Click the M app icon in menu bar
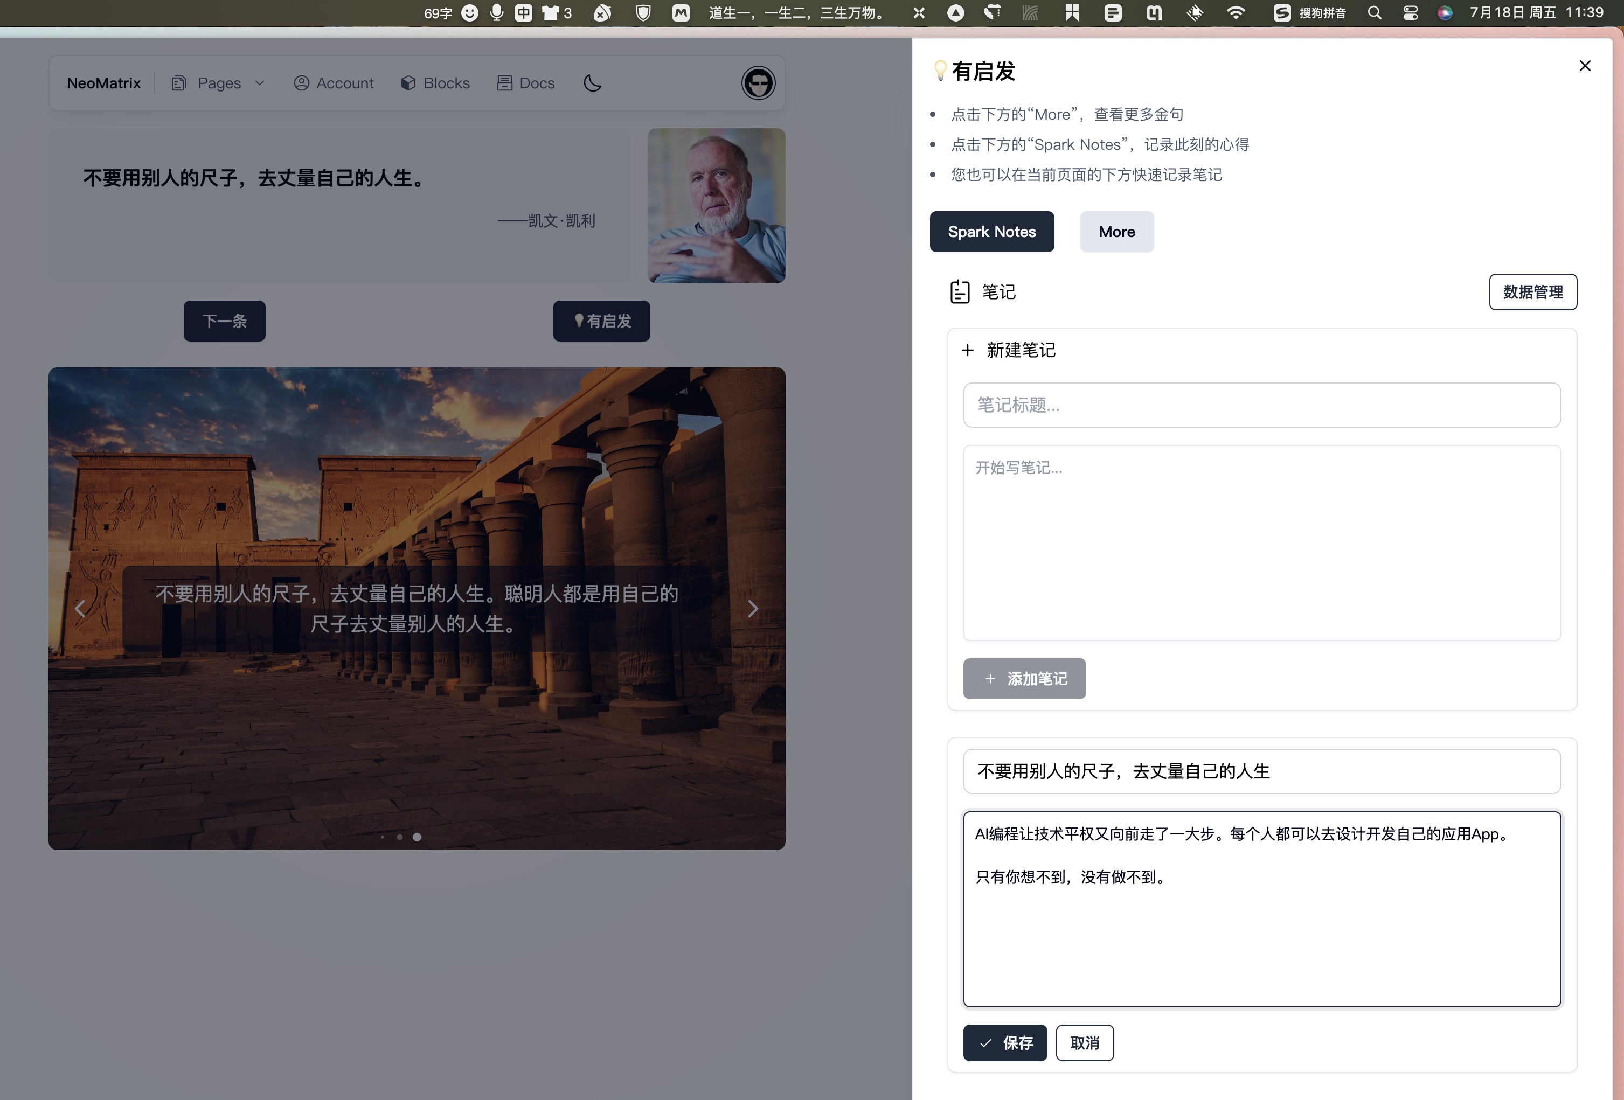Viewport: 1624px width, 1100px height. coord(681,12)
